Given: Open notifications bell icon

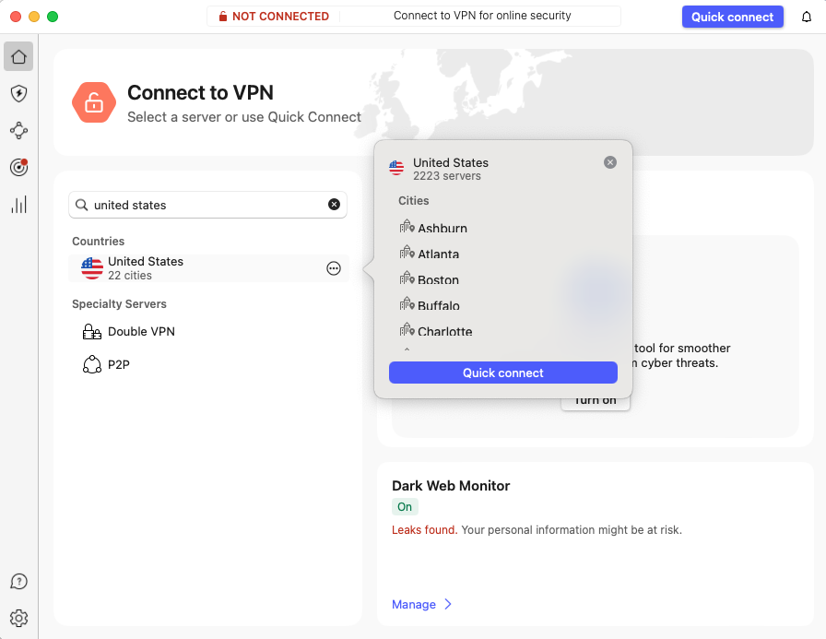Looking at the screenshot, I should [x=806, y=17].
